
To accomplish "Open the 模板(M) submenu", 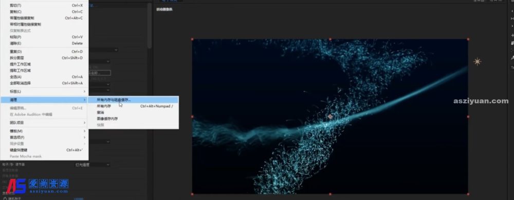I will (x=44, y=131).
